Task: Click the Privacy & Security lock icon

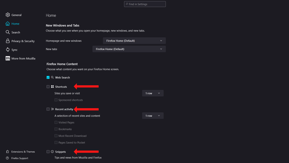Action: click(8, 41)
